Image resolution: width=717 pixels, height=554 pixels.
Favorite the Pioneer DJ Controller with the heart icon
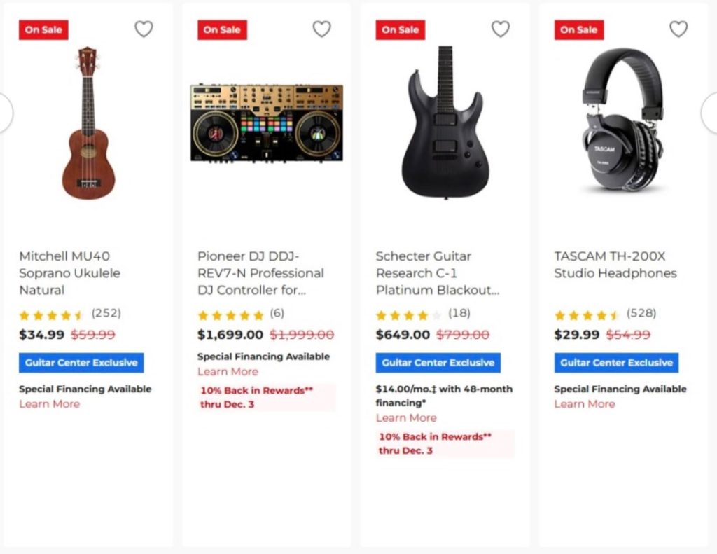(322, 29)
